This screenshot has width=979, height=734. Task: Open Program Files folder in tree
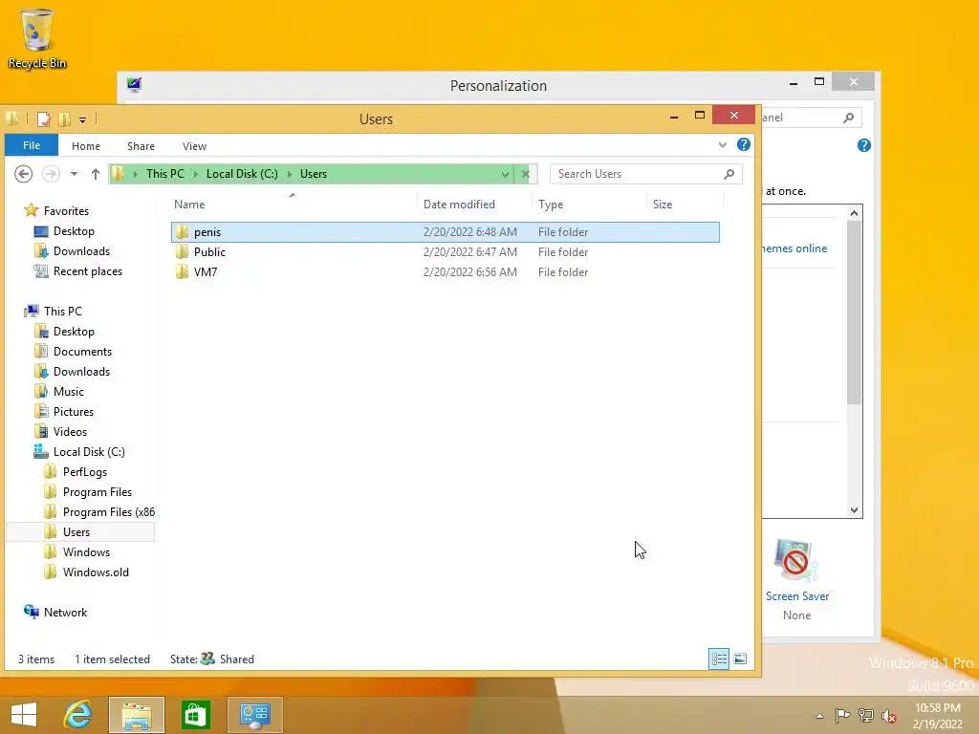coord(98,492)
